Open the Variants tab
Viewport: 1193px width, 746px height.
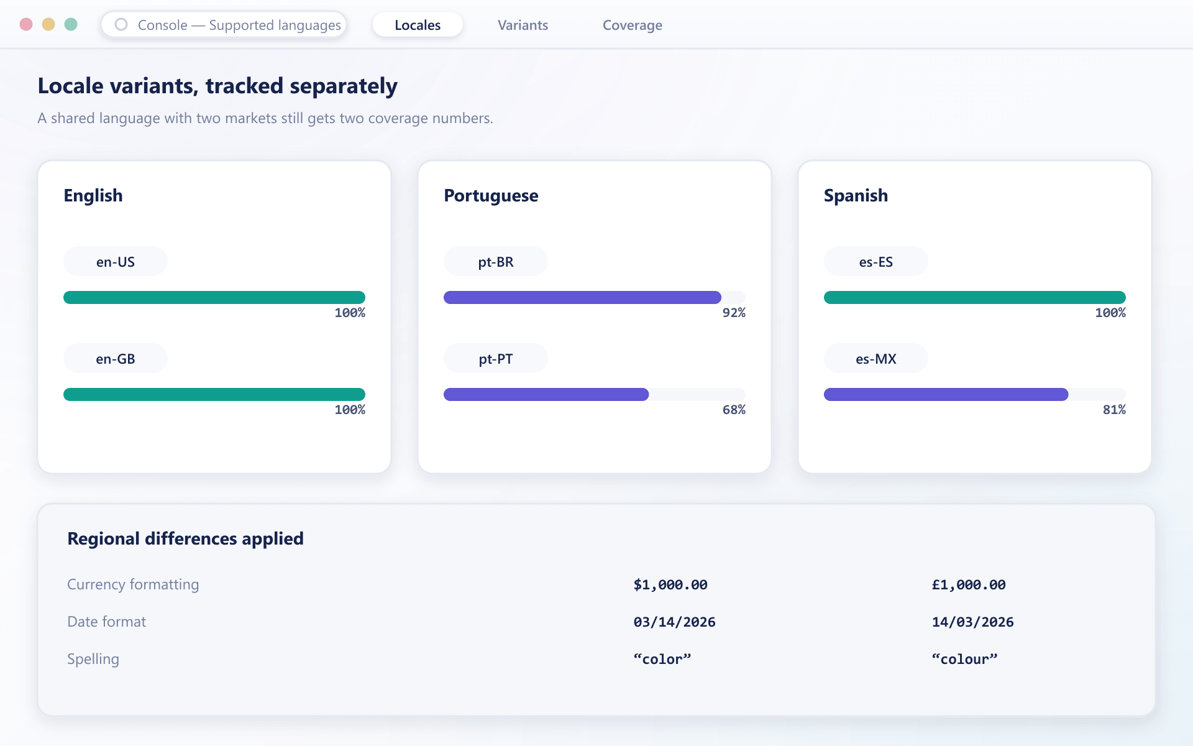click(523, 25)
